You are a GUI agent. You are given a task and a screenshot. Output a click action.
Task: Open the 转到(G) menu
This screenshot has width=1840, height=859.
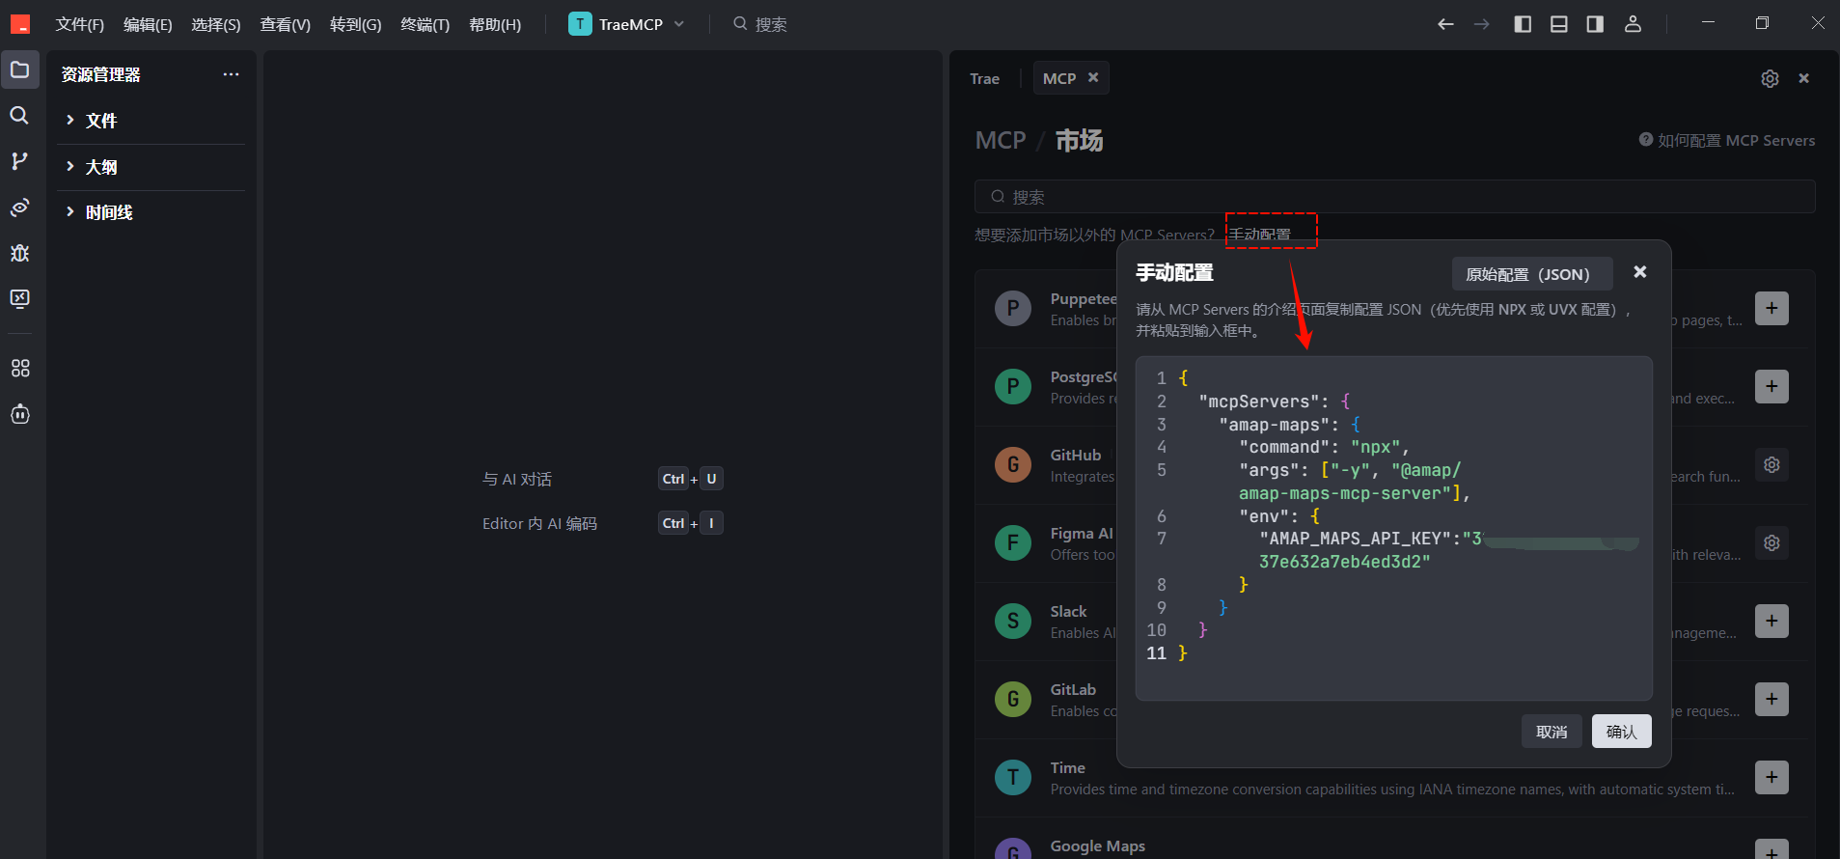coord(356,24)
